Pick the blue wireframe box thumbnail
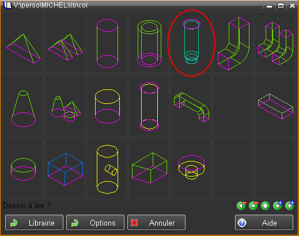Viewport: 299px width, 236px height. click(65, 168)
